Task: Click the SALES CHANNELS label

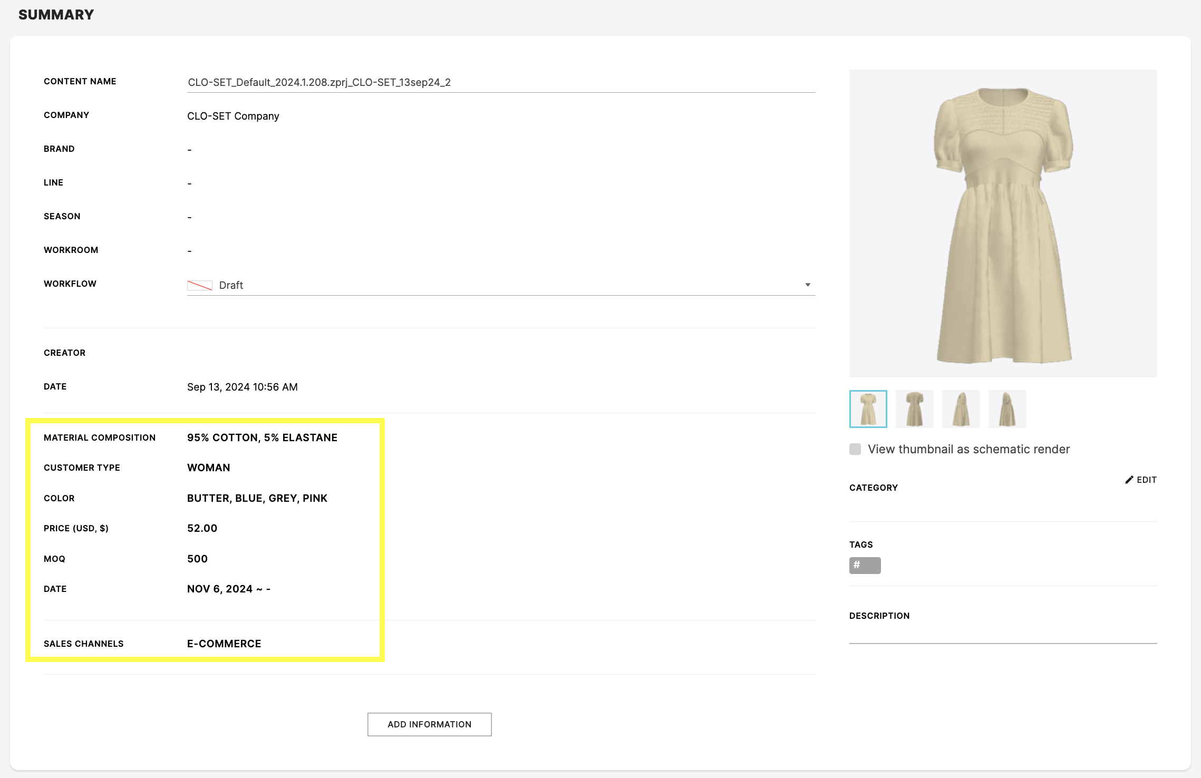Action: (84, 644)
